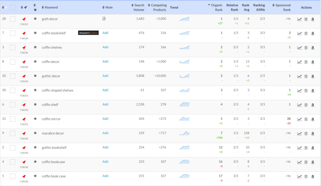
Task: Open Amazon listing icon for coffin mirror
Action: pyautogui.click(x=313, y=119)
